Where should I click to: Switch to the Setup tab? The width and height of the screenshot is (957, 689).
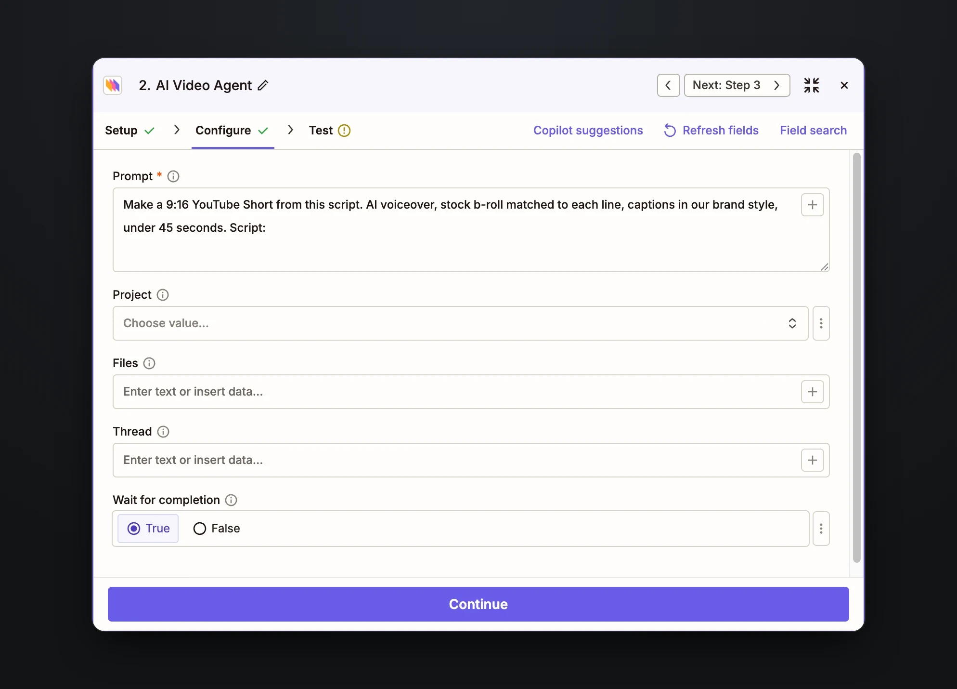click(129, 131)
